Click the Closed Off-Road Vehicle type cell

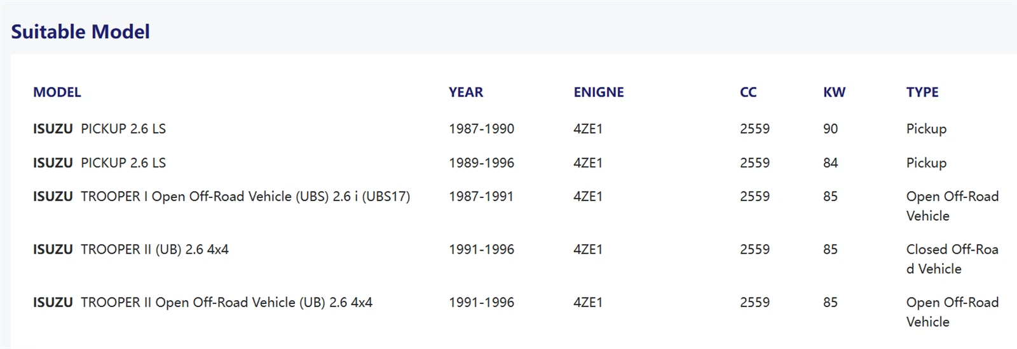(x=952, y=259)
